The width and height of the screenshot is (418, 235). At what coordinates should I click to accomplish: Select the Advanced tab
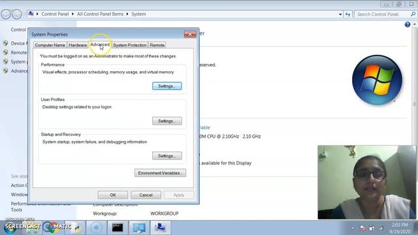(x=100, y=44)
